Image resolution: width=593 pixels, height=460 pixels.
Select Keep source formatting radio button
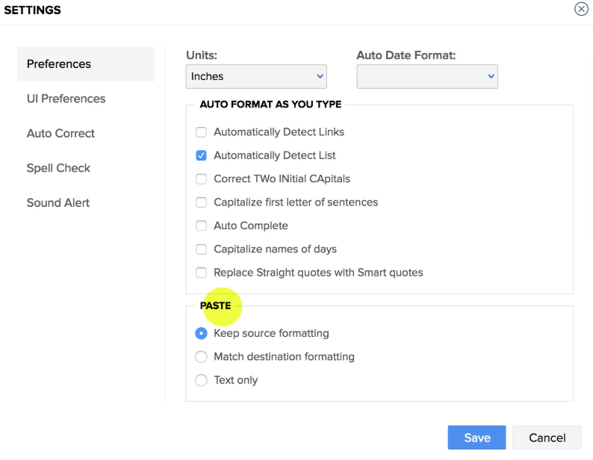tap(201, 333)
